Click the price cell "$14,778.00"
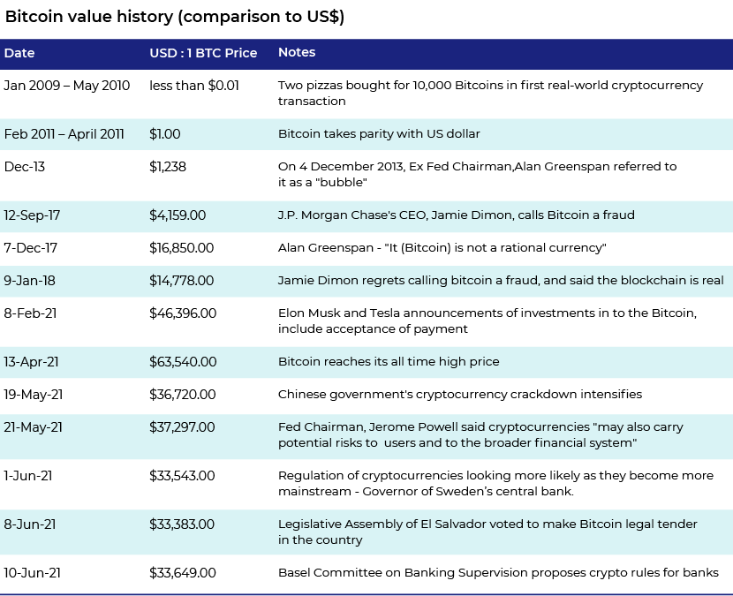This screenshot has height=596, width=733. (x=181, y=281)
